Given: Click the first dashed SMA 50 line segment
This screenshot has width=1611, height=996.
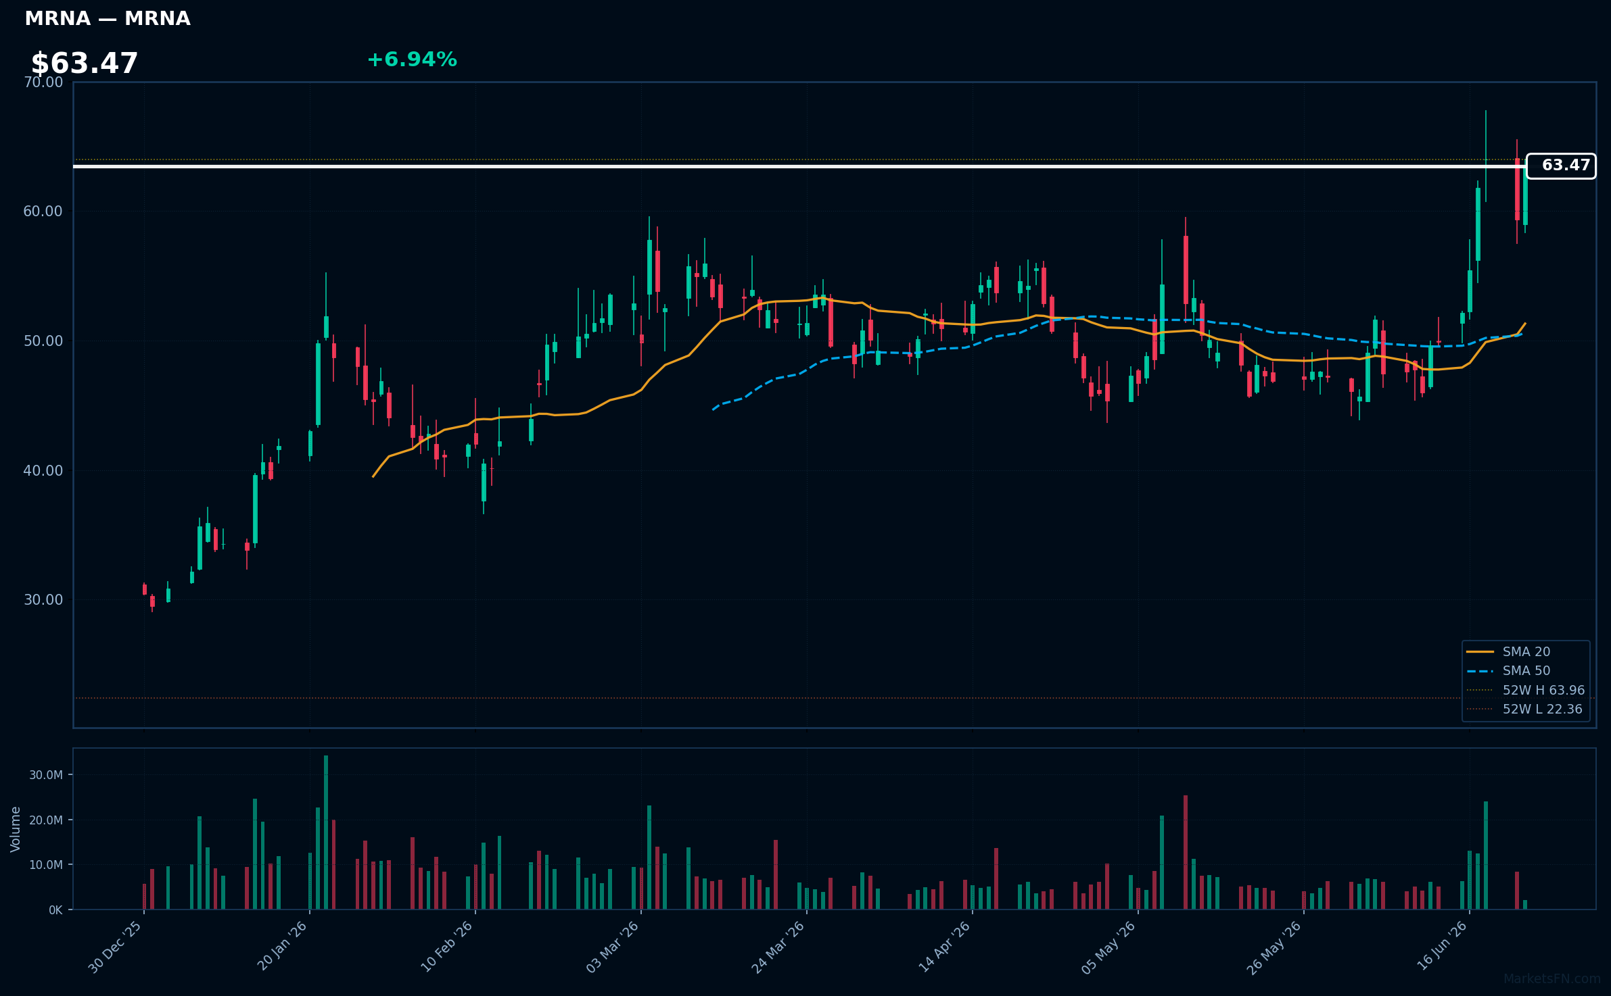Looking at the screenshot, I should coord(716,407).
